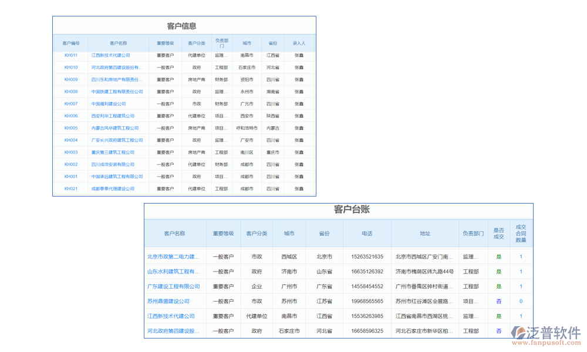Click contract count 0 for 苏州鼎盛建设公司
The height and width of the screenshot is (352, 587).
pos(521,301)
